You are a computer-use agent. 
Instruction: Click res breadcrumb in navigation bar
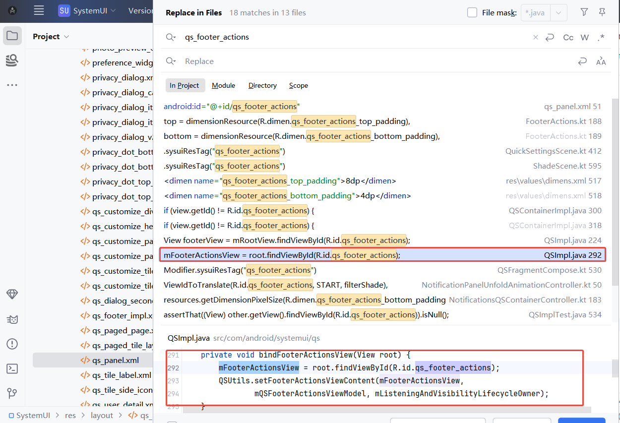point(70,415)
